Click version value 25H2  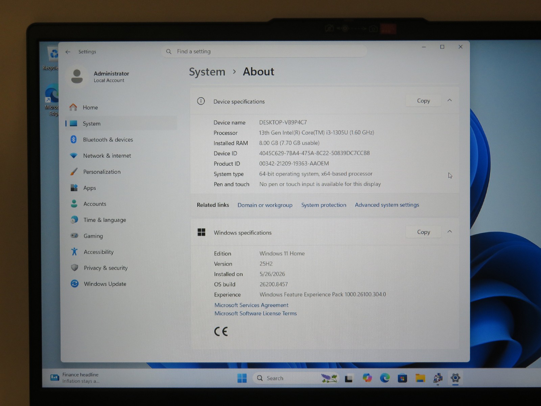(x=266, y=264)
